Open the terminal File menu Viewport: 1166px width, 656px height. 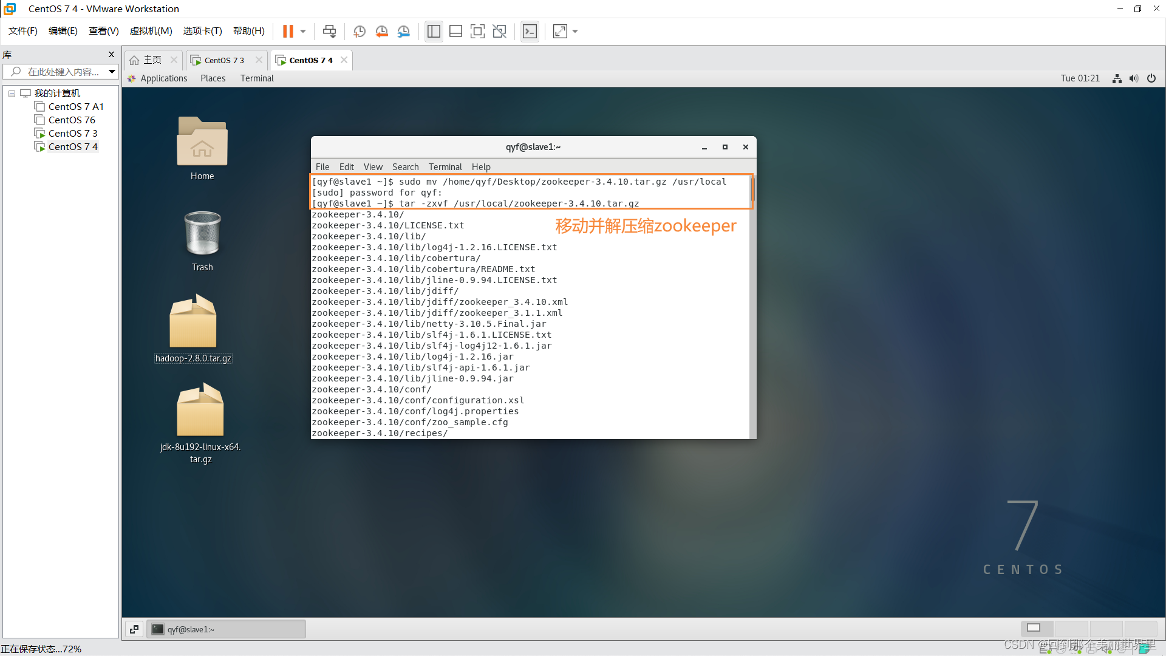322,167
